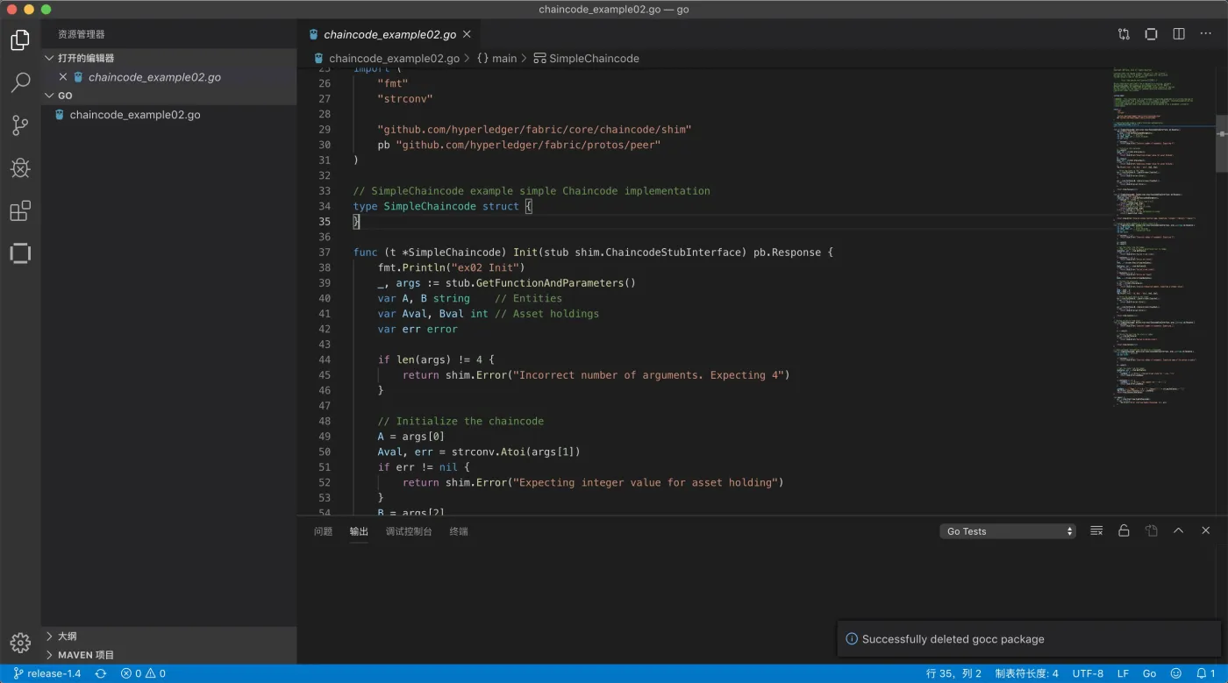Open changes compare icon in the editor toolbar

[x=1124, y=34]
